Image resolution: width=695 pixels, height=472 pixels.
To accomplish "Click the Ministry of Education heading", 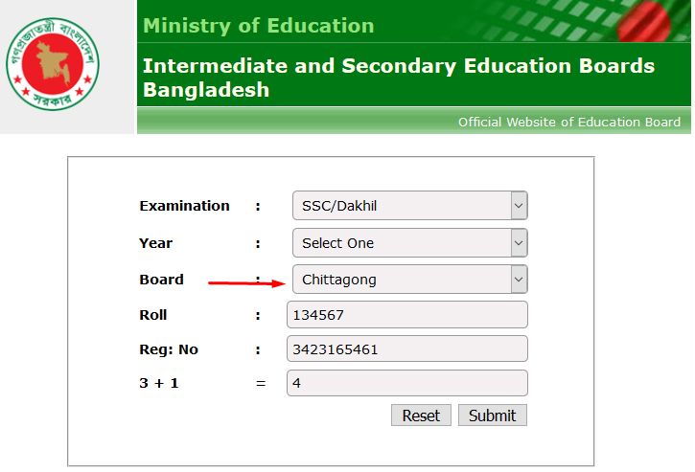I will 259,25.
